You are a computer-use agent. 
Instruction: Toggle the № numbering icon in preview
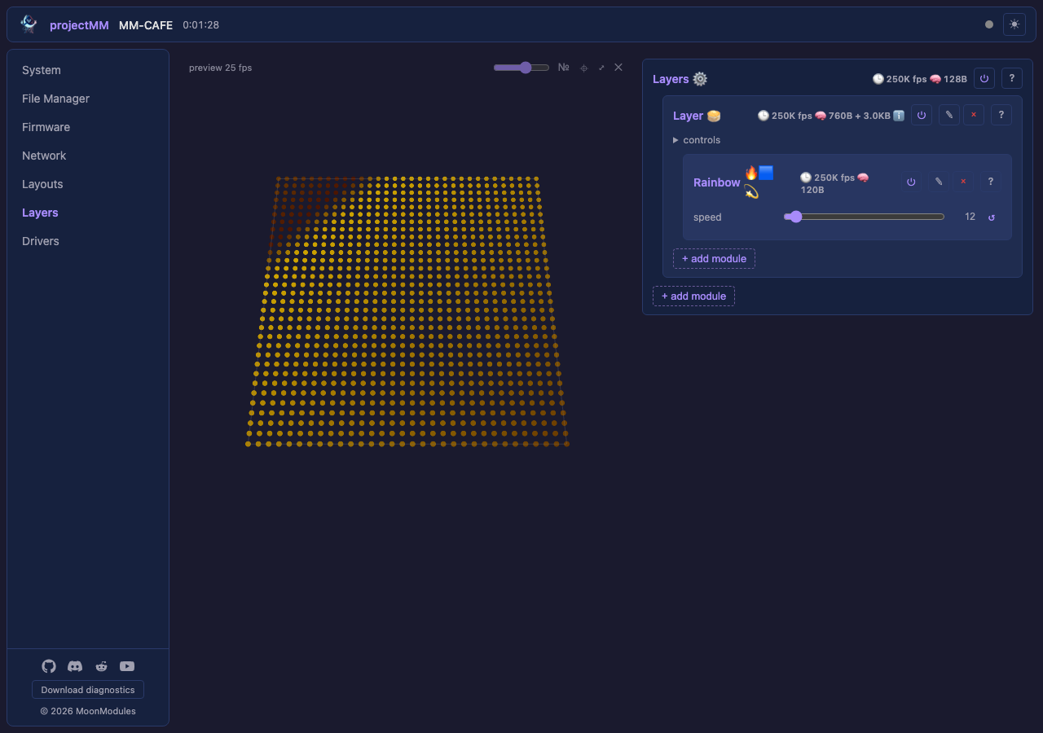(563, 68)
